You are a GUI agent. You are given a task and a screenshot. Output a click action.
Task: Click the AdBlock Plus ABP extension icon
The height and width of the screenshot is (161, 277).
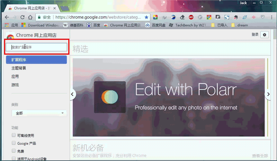pyautogui.click(x=191, y=17)
